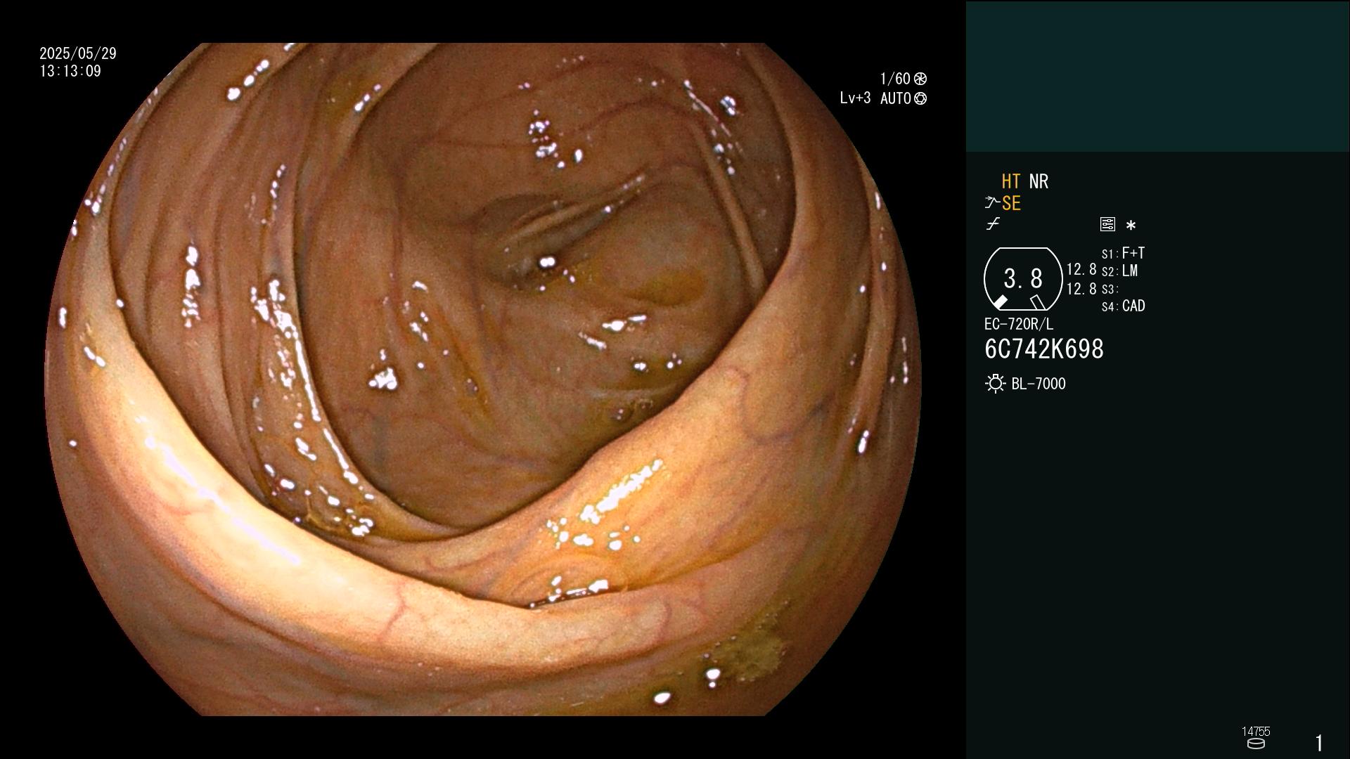The image size is (1350, 759).
Task: Click the orange HT indicator
Action: (x=1011, y=181)
